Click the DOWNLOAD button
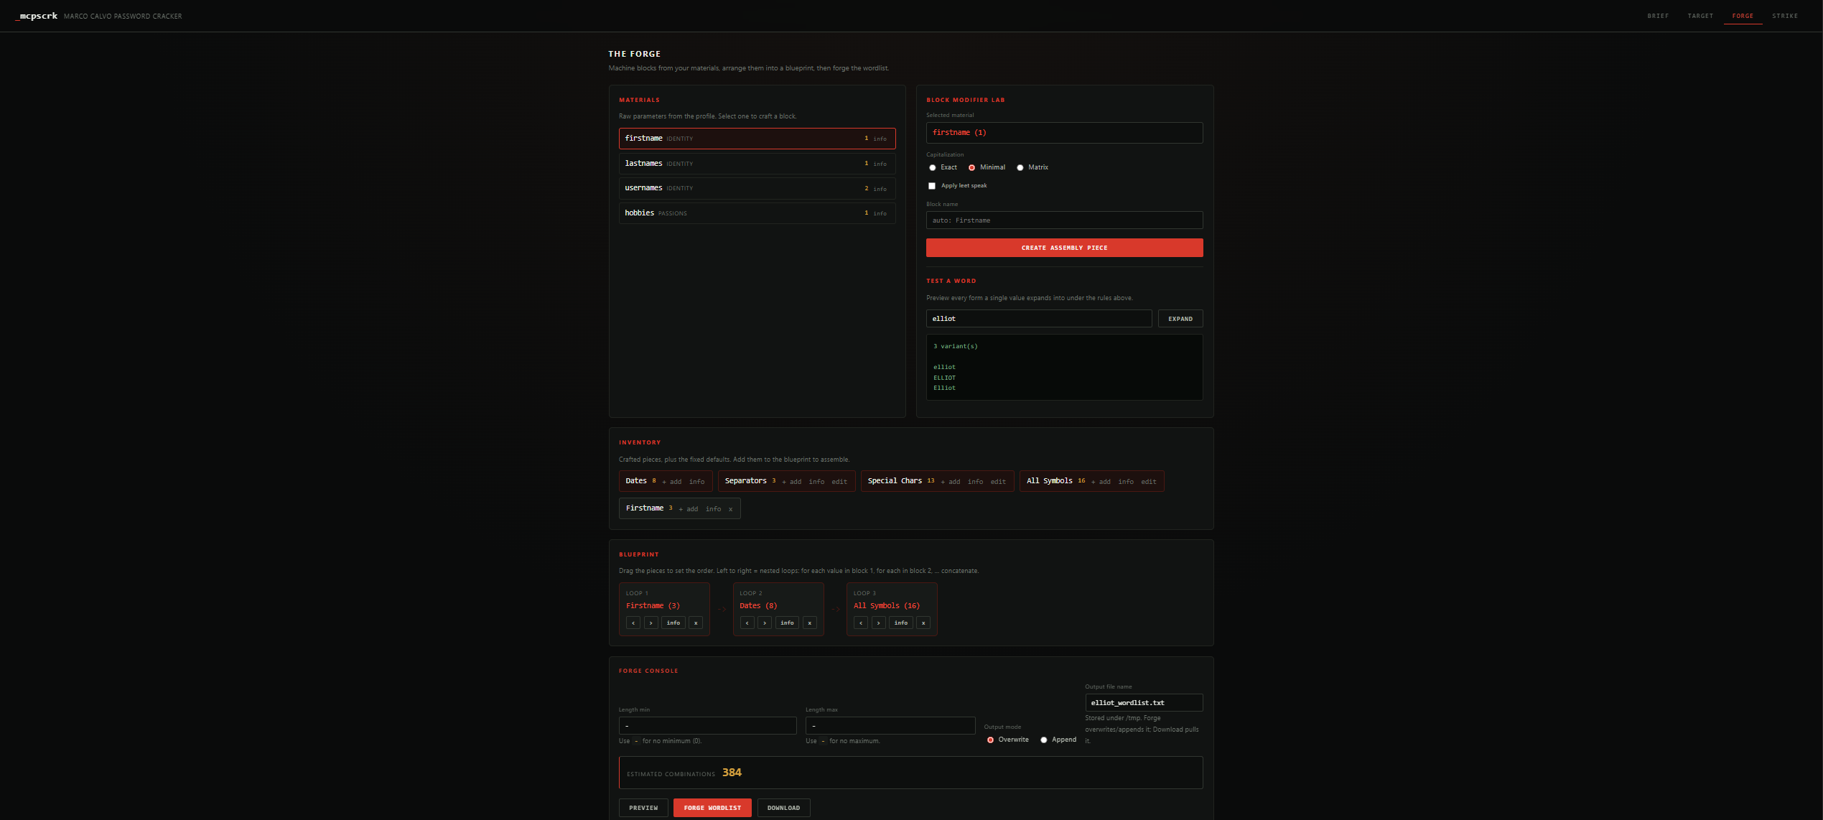Viewport: 1823px width, 820px height. 783,808
